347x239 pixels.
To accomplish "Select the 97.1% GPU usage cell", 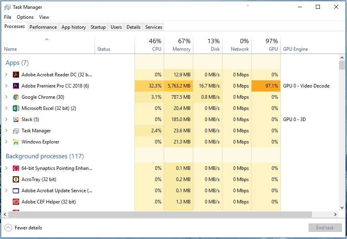I will 266,86.
